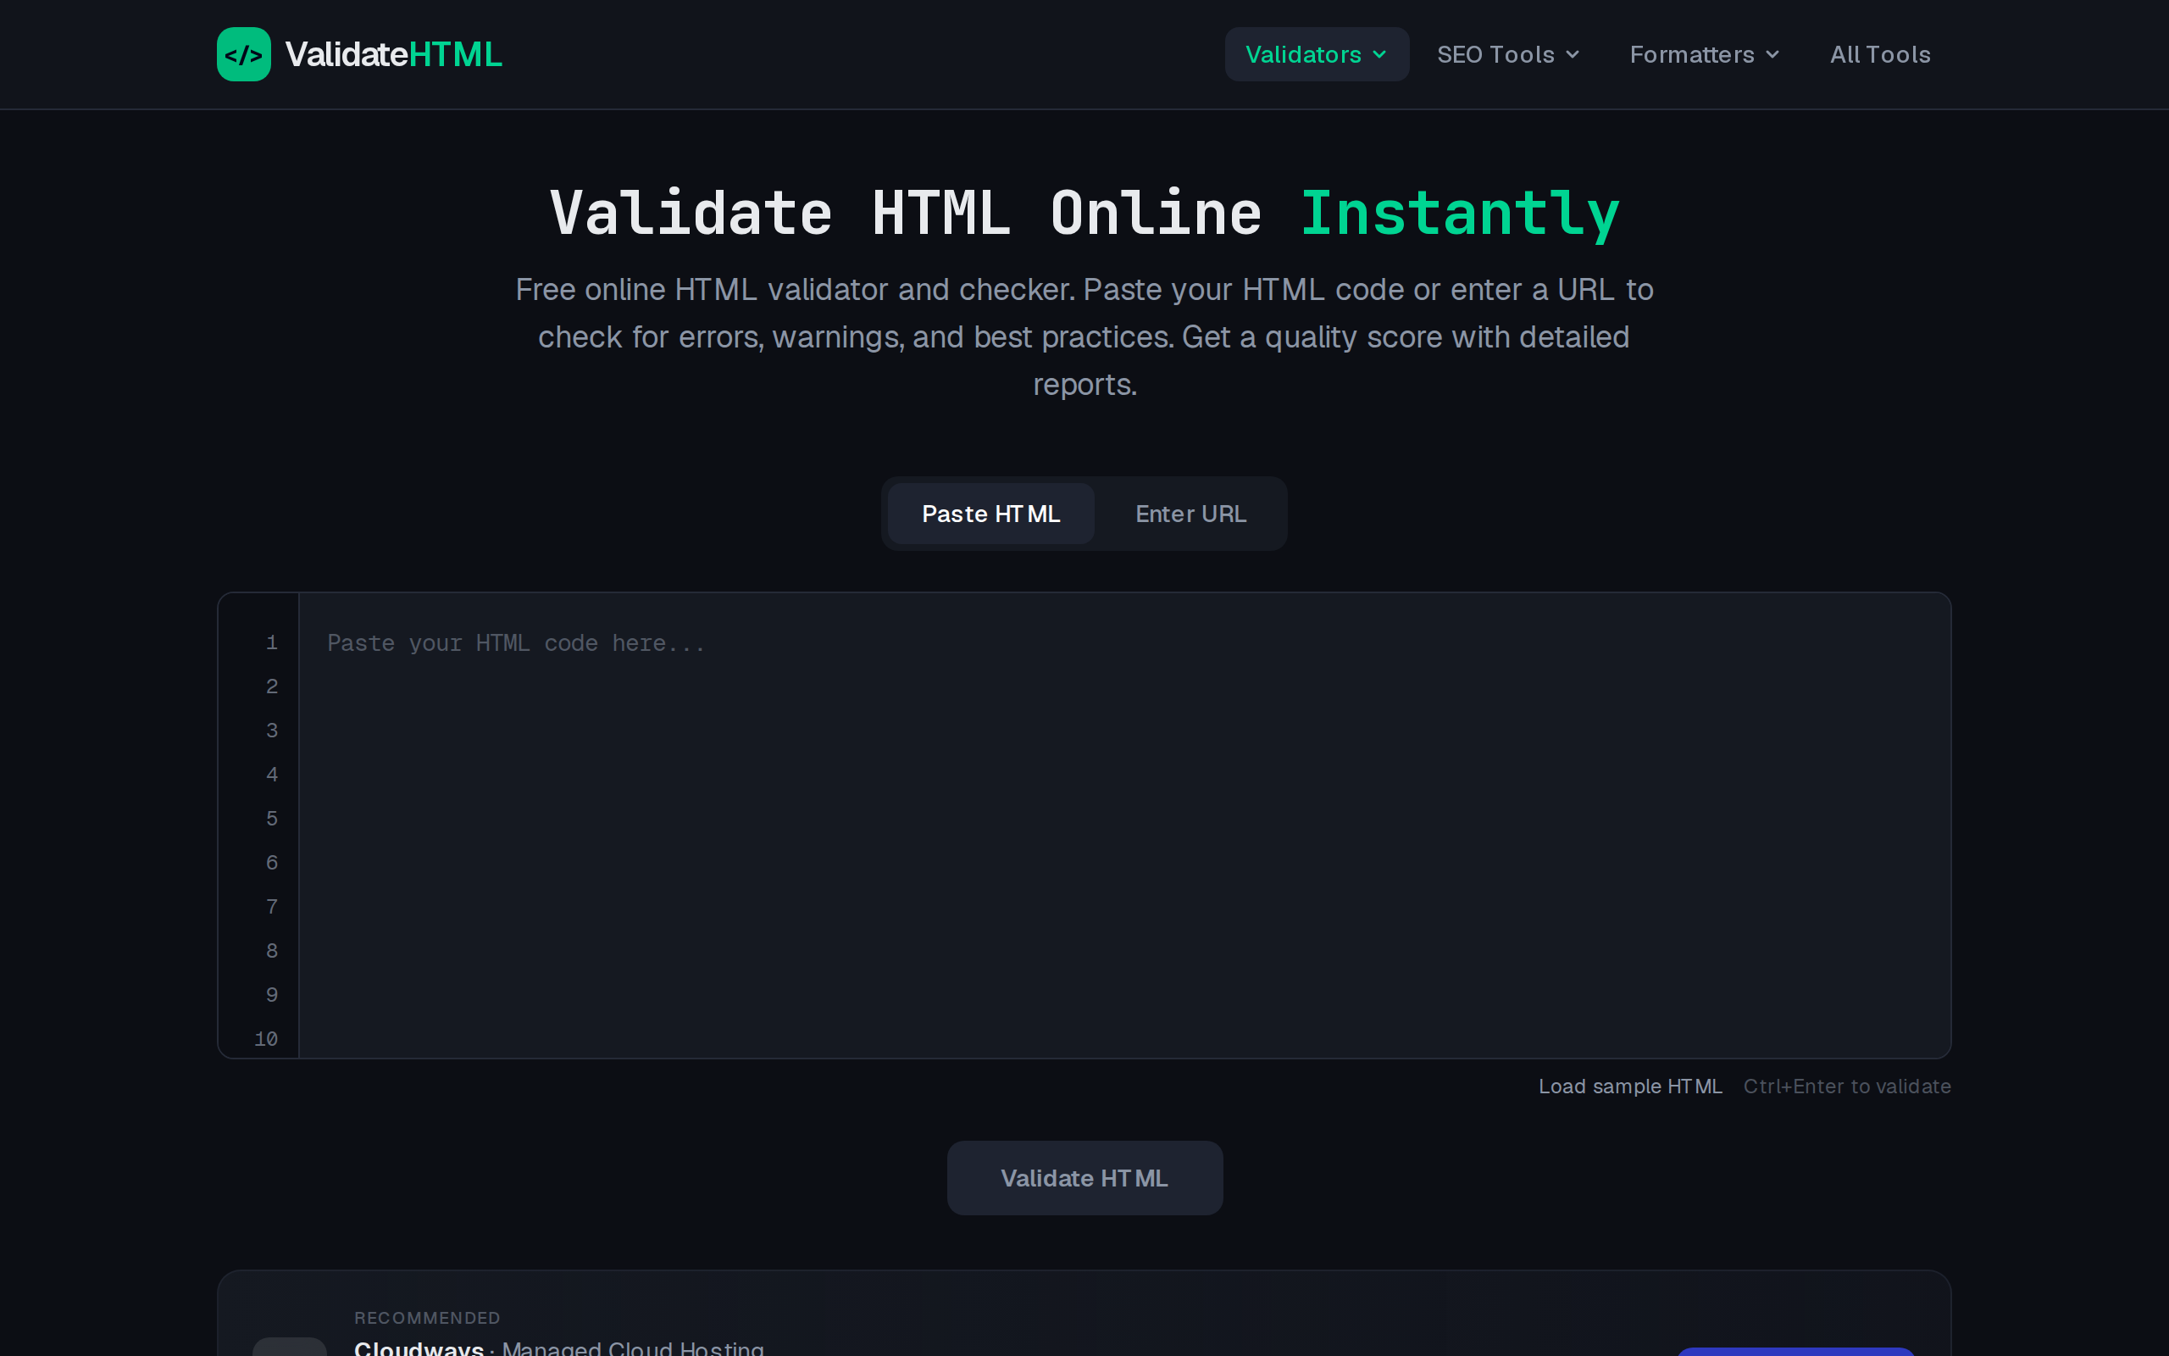Expand the SEO Tools dropdown menu
The height and width of the screenshot is (1356, 2169).
pyautogui.click(x=1508, y=55)
